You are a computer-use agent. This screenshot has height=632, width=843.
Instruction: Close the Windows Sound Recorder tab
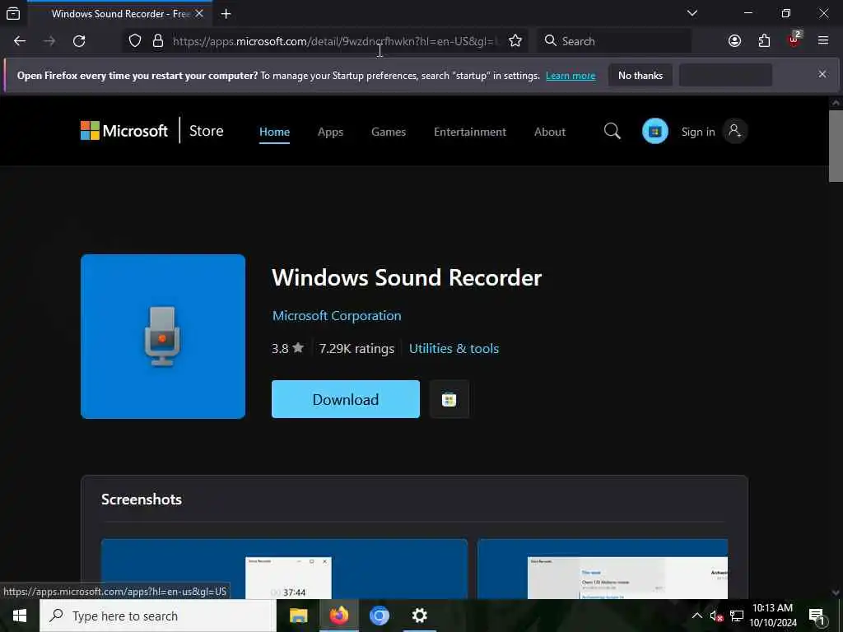pyautogui.click(x=199, y=13)
